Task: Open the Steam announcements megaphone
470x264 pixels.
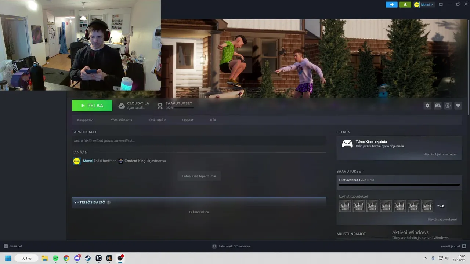Action: [391, 4]
